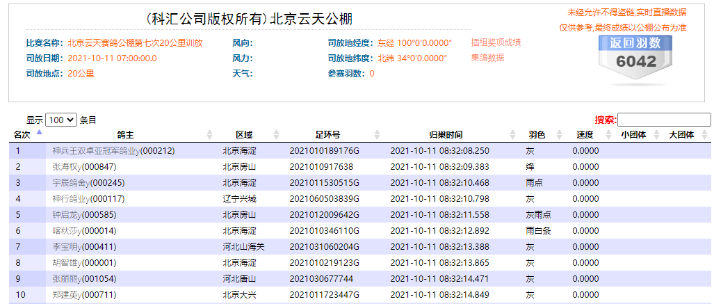The height and width of the screenshot is (304, 714).
Task: Click arrival time 2021-10-11 08:32:14.849
Action: (x=440, y=295)
